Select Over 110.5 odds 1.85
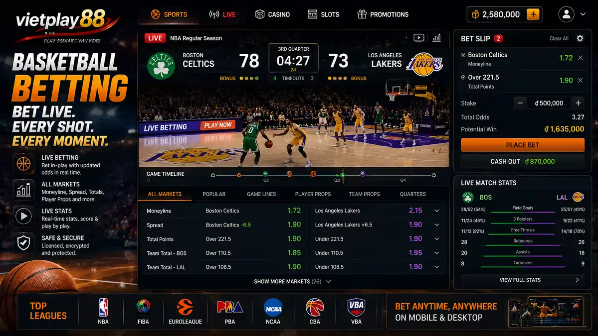 tap(294, 253)
